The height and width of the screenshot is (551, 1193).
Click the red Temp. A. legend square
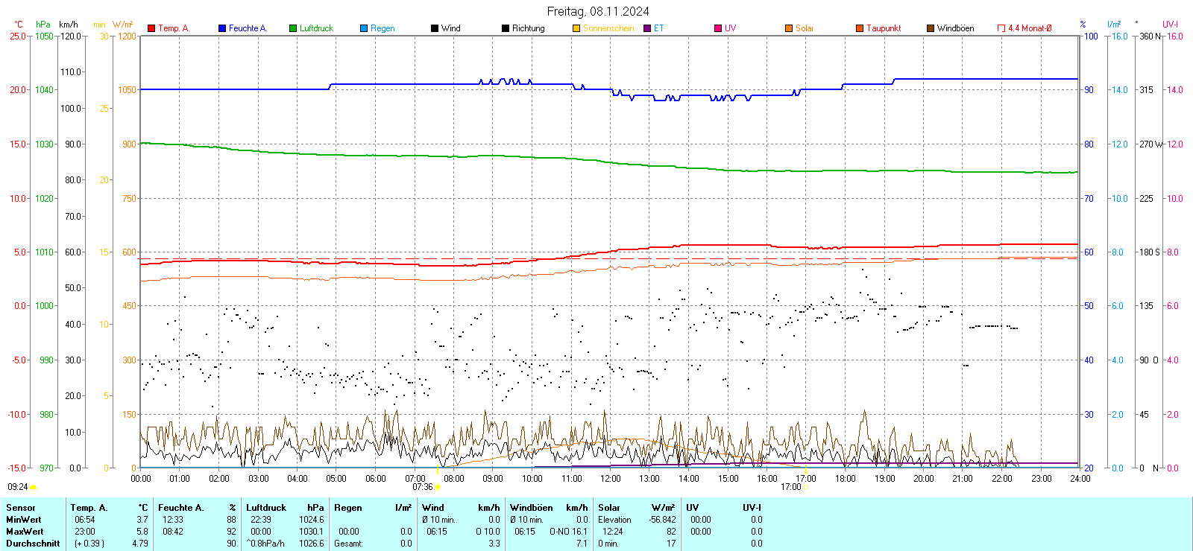pos(151,28)
